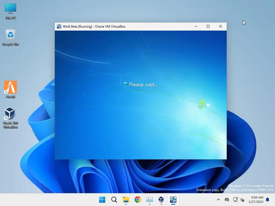Open File Explorer from the taskbar

tap(126, 200)
